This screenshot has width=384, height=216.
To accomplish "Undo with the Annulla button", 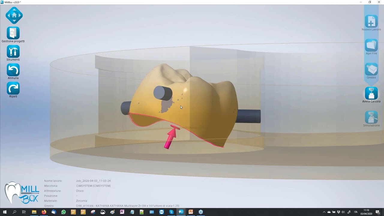I will (x=13, y=70).
